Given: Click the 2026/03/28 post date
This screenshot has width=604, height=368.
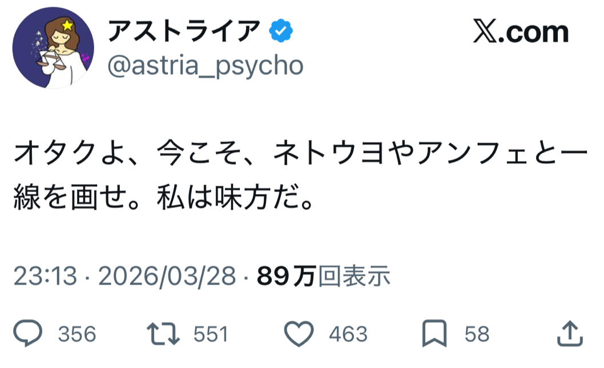Looking at the screenshot, I should 167,277.
